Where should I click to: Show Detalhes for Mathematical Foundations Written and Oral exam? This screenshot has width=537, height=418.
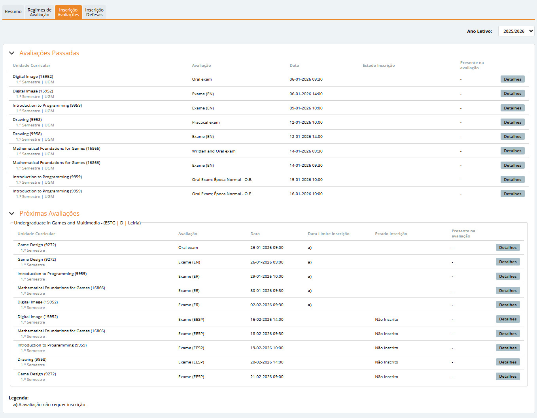coord(512,151)
